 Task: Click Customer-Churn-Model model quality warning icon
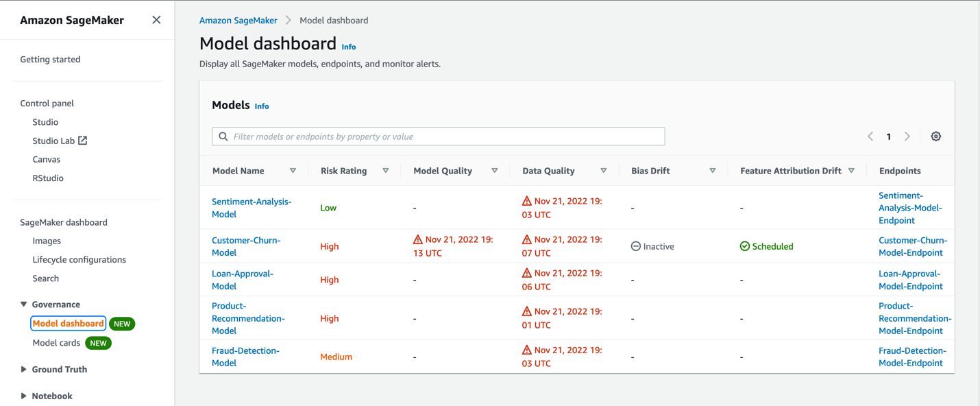tap(418, 239)
